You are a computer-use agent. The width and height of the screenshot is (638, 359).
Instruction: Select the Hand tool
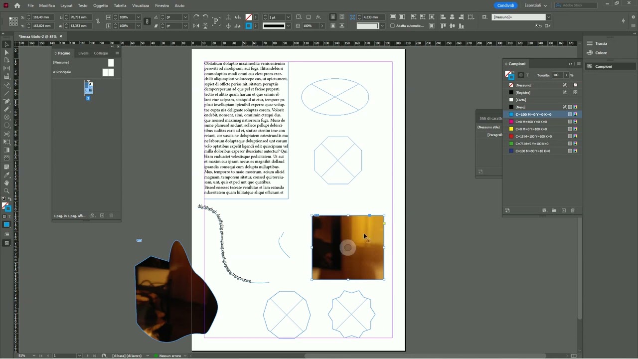pos(6,183)
